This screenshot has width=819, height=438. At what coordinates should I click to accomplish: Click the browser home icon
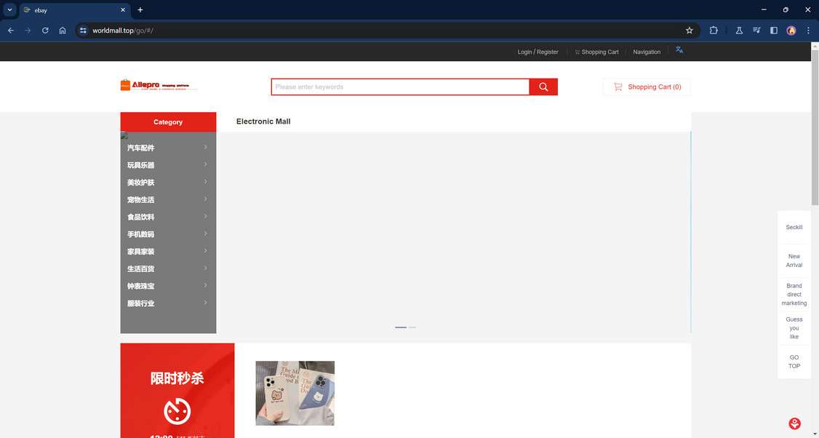pos(62,31)
